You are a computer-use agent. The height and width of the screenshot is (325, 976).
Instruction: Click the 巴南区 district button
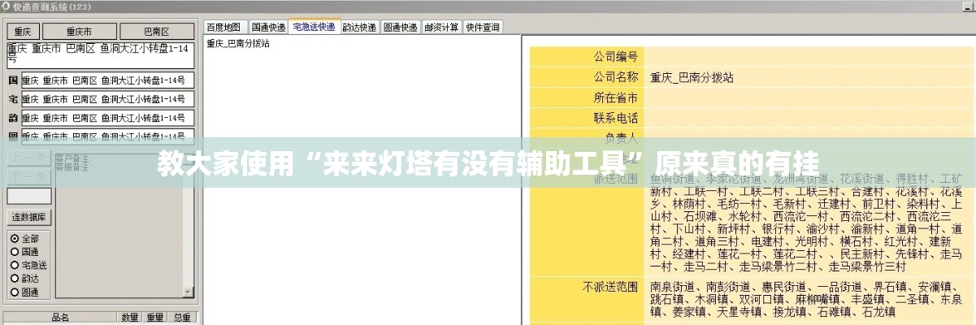coord(157,32)
